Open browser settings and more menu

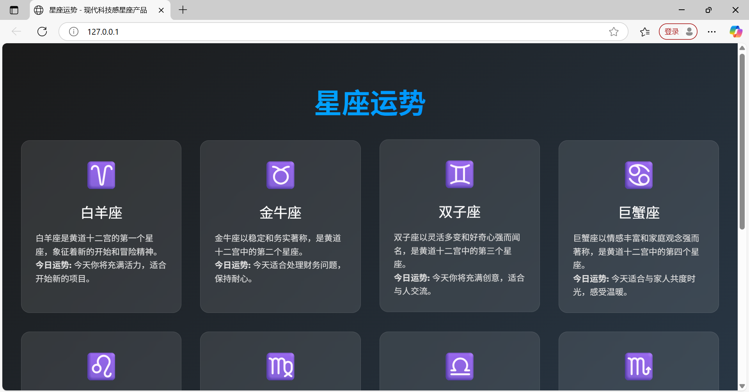pos(712,32)
